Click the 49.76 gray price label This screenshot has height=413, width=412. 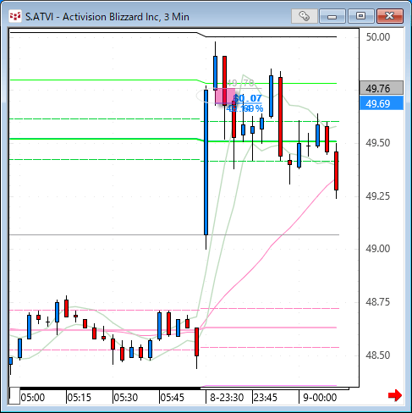pyautogui.click(x=382, y=88)
